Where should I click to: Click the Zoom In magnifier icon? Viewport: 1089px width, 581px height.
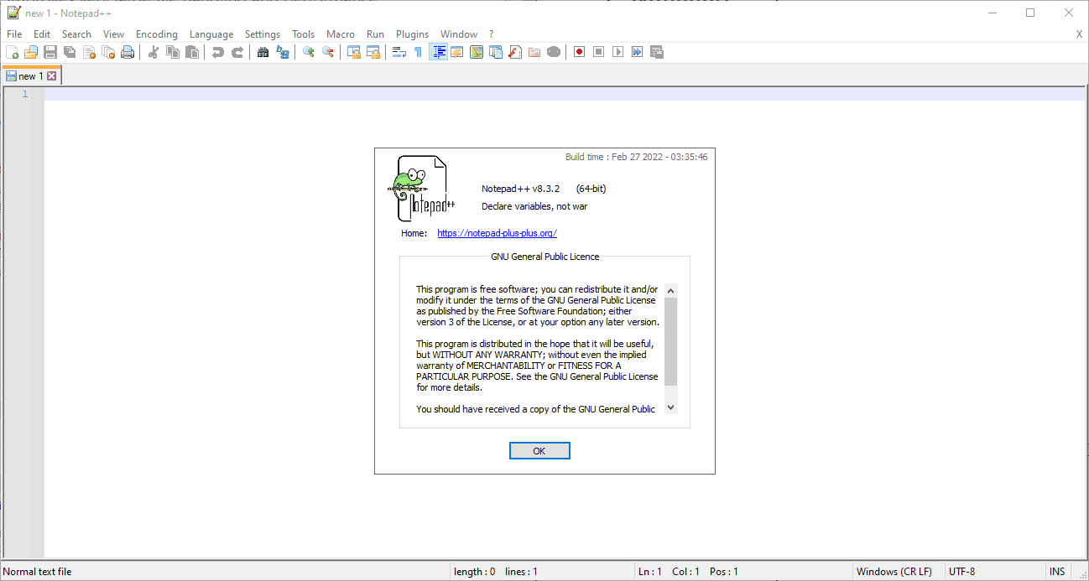point(306,51)
